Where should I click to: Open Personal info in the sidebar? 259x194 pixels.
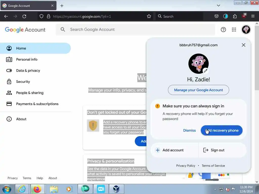[35, 59]
